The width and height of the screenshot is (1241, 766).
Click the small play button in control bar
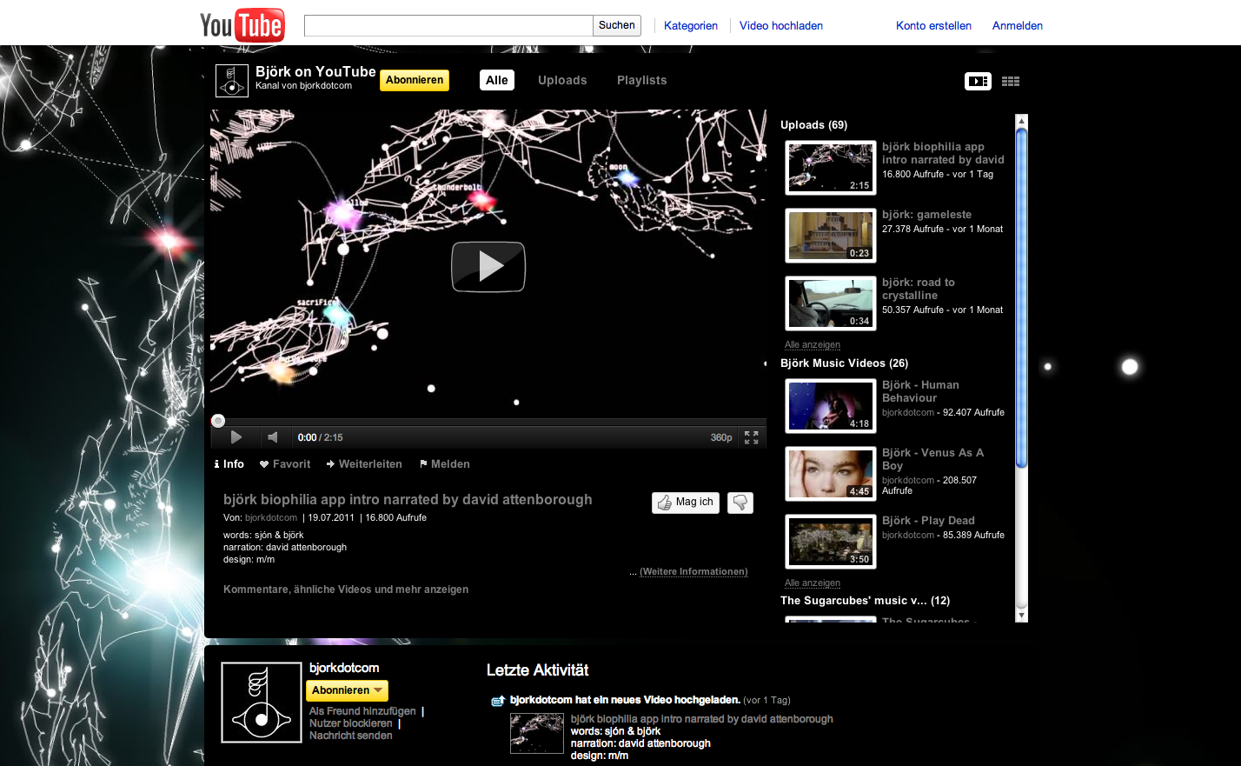click(236, 437)
